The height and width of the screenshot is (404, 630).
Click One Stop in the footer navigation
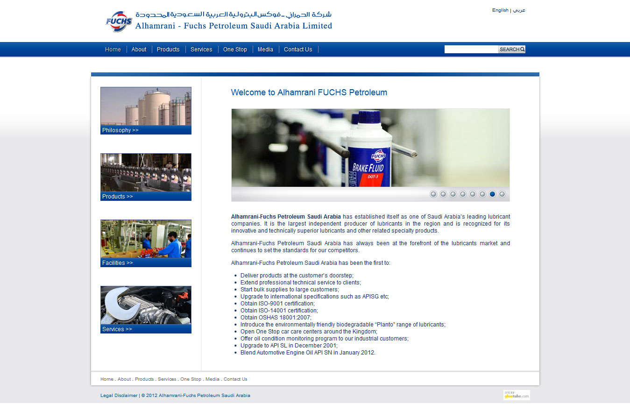191,379
